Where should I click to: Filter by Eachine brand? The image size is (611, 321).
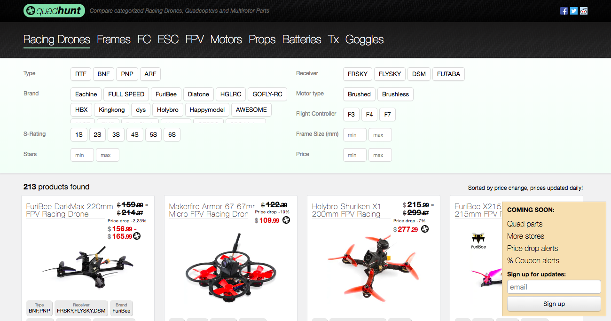[86, 94]
